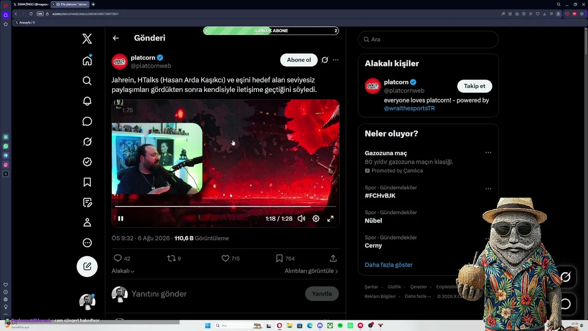Expand the Alakalı sort dropdown
Image resolution: width=588 pixels, height=331 pixels.
click(x=123, y=271)
